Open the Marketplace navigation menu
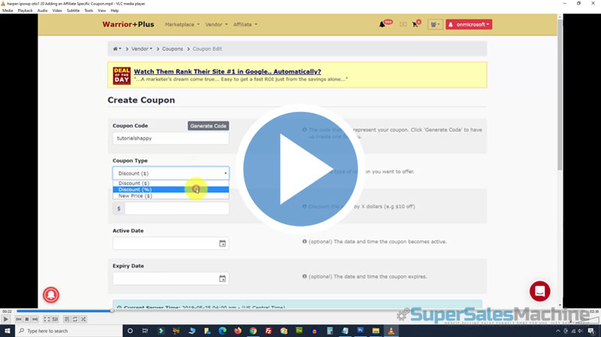Screen dimensions: 601x337 (182, 25)
